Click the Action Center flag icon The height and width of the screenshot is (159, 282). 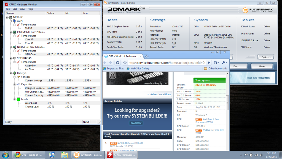(x=246, y=155)
